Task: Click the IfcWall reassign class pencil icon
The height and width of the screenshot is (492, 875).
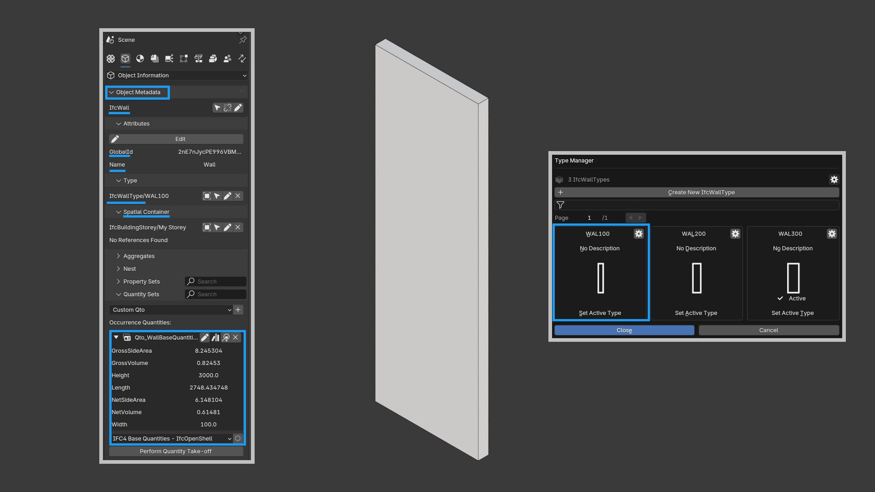Action: [x=238, y=108]
